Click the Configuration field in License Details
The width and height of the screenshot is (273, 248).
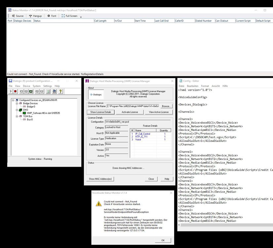click(138, 122)
